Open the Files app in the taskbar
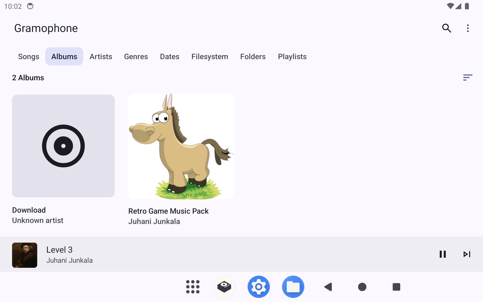This screenshot has width=483, height=302. point(293,287)
